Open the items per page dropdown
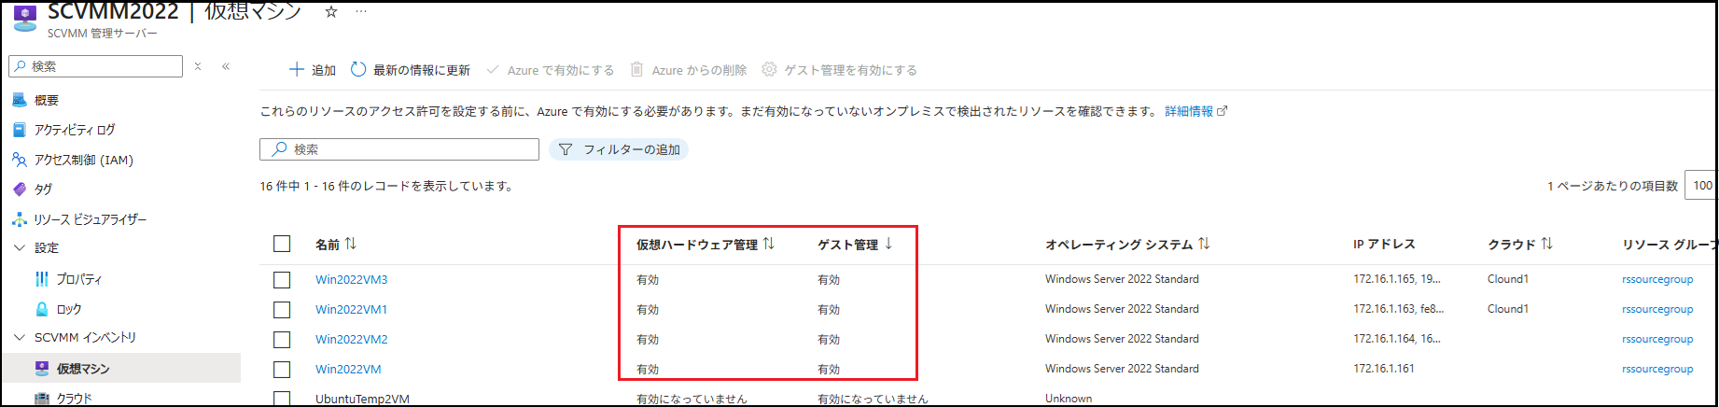 [1701, 186]
